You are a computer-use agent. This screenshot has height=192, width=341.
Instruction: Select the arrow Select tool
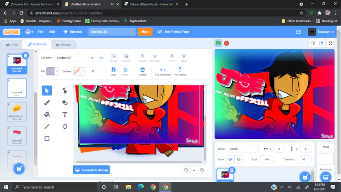[47, 91]
